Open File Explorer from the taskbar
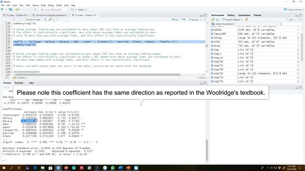Screen dimensions: 305x171 pyautogui.click(x=42, y=168)
